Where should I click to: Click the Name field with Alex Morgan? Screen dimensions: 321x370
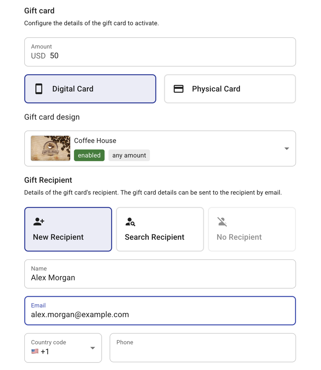[160, 274]
